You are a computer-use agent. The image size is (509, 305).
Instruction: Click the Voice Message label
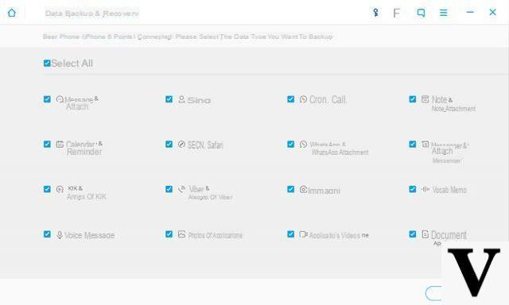90,235
